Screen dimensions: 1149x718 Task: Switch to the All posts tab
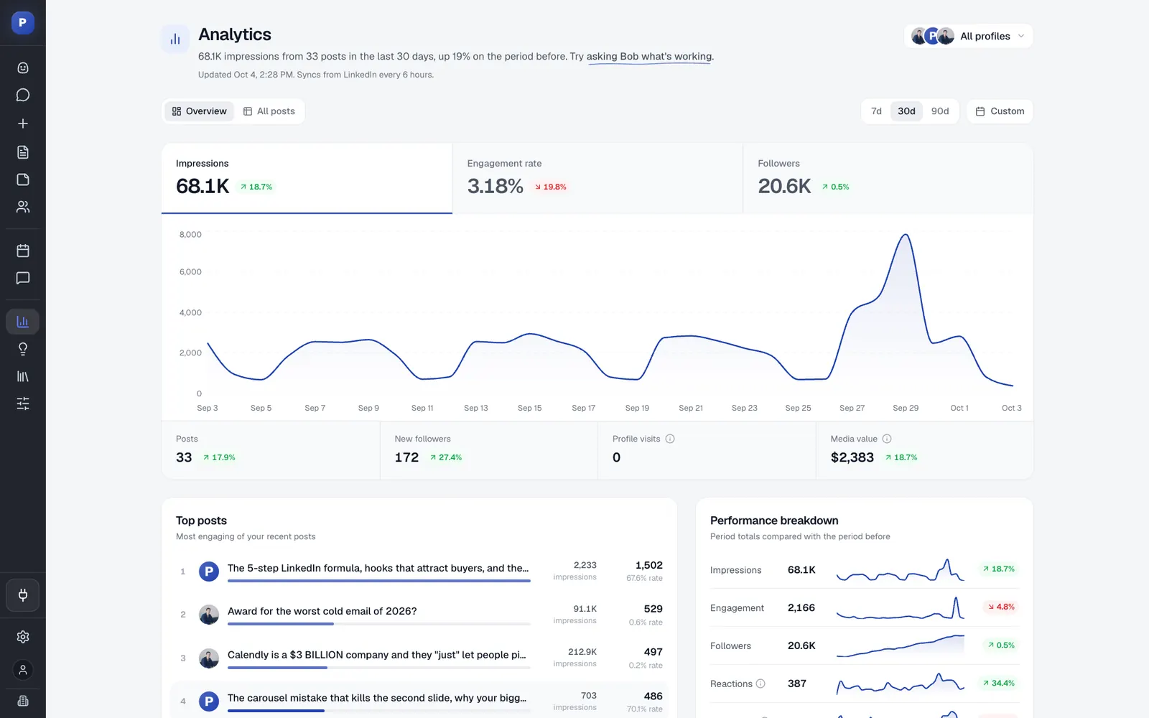[269, 111]
